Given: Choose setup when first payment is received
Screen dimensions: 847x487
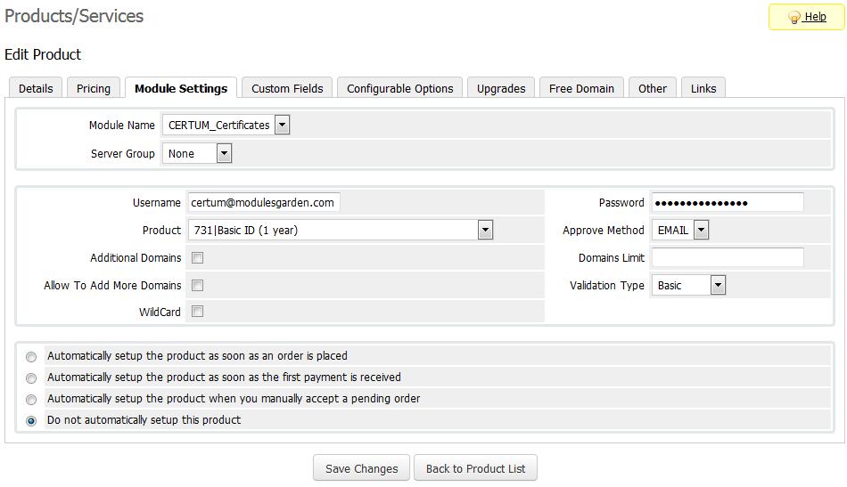Looking at the screenshot, I should (x=31, y=378).
